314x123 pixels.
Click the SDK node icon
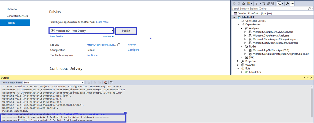pos(247,57)
